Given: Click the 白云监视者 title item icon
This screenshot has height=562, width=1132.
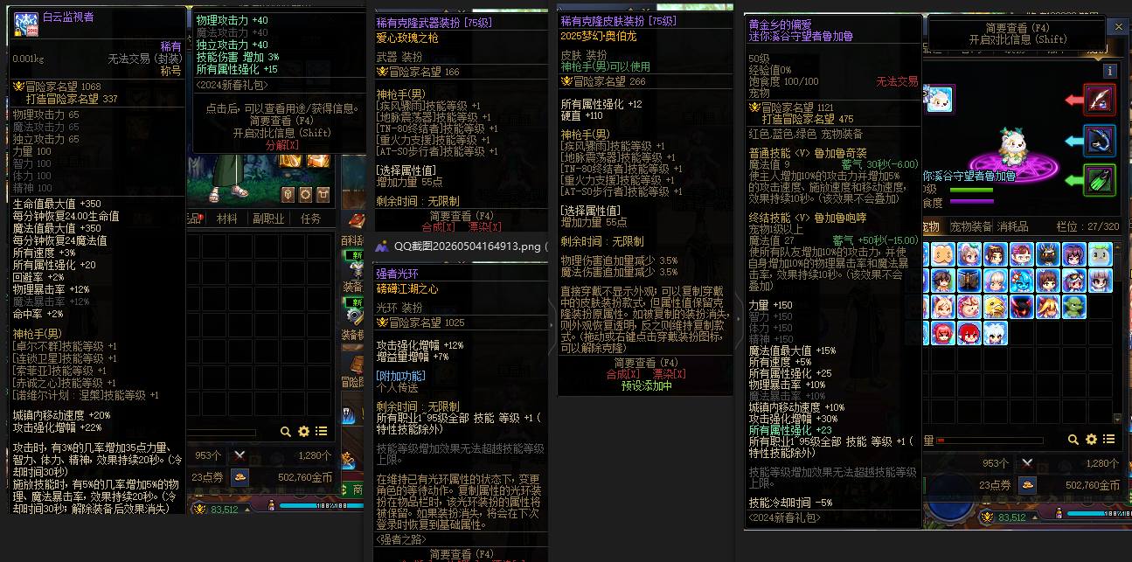Looking at the screenshot, I should (27, 24).
